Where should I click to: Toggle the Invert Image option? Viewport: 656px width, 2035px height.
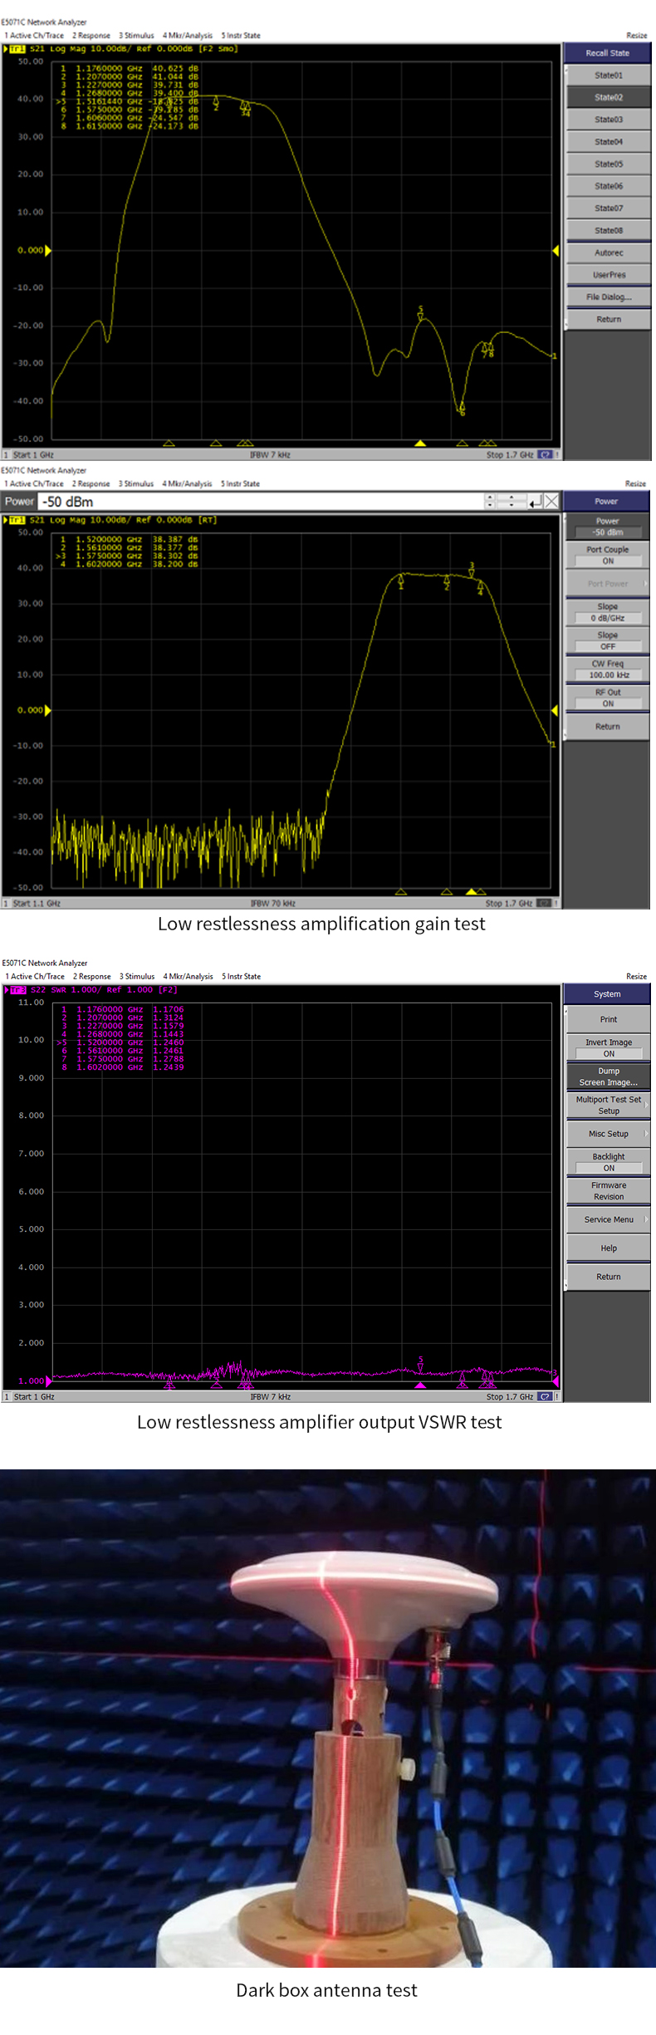coord(608,1047)
